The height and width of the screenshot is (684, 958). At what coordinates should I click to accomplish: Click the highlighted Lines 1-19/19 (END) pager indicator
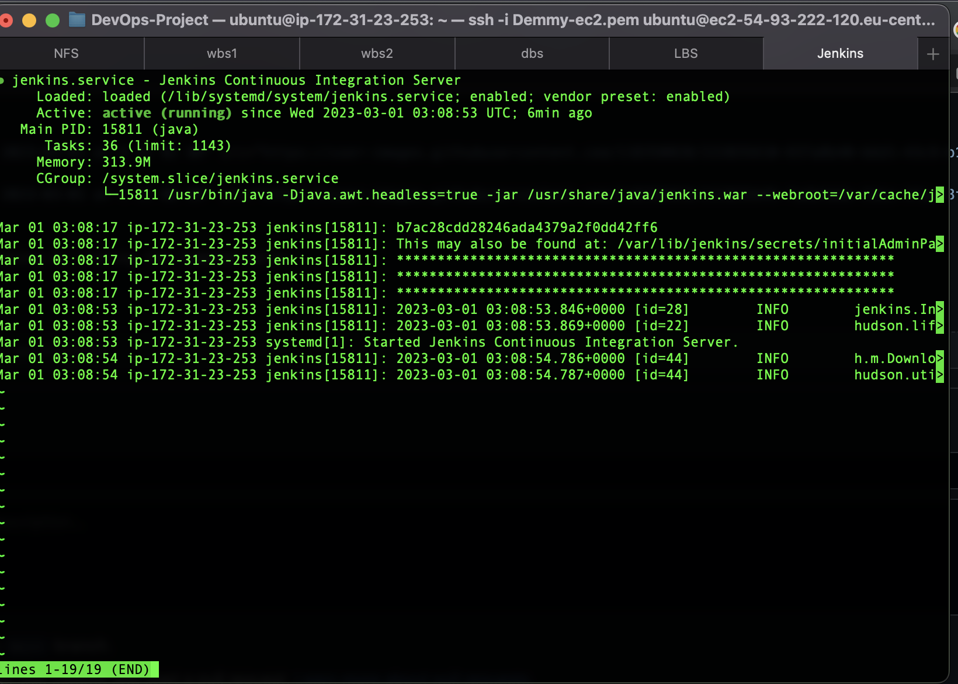pos(79,669)
